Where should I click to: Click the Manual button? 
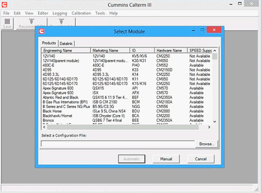click(x=166, y=159)
